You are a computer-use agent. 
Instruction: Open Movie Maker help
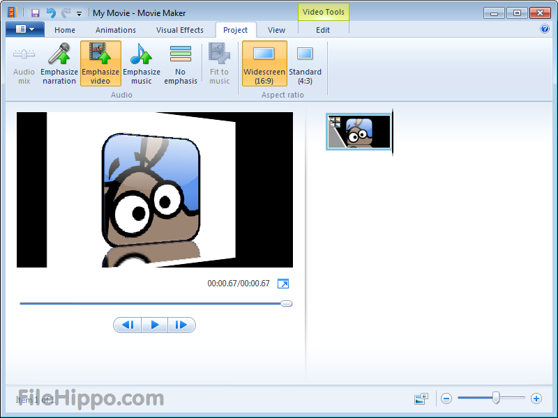coord(545,29)
